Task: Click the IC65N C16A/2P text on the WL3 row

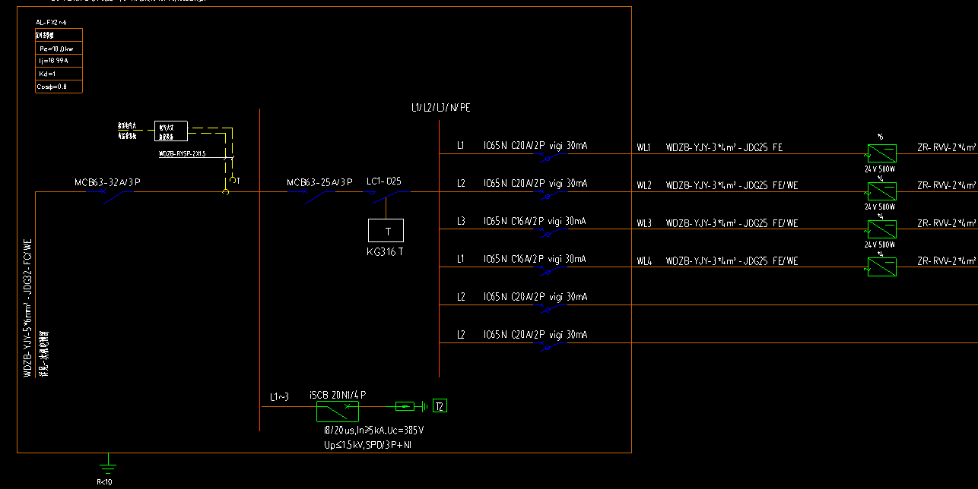Action: pos(513,221)
